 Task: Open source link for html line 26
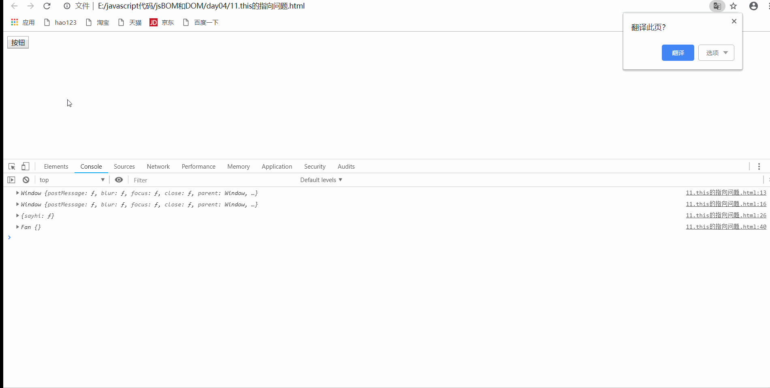point(726,215)
